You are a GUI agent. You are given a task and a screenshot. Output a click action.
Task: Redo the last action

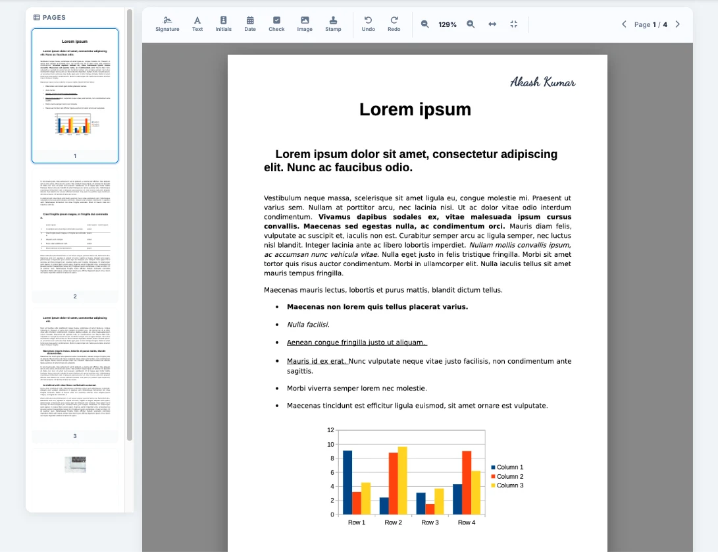point(394,24)
